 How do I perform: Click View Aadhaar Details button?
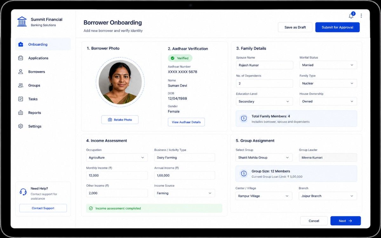(x=186, y=122)
